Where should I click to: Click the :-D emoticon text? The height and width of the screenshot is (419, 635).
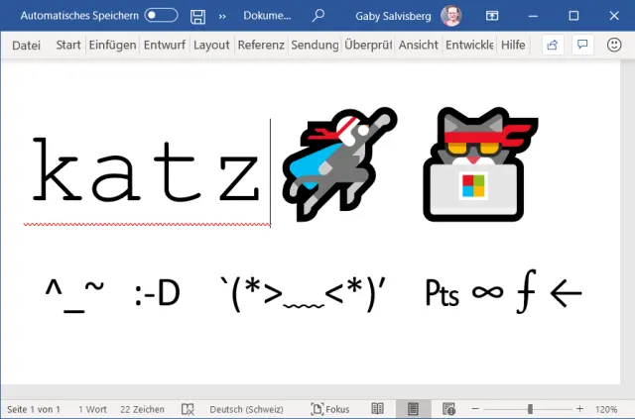pos(157,293)
